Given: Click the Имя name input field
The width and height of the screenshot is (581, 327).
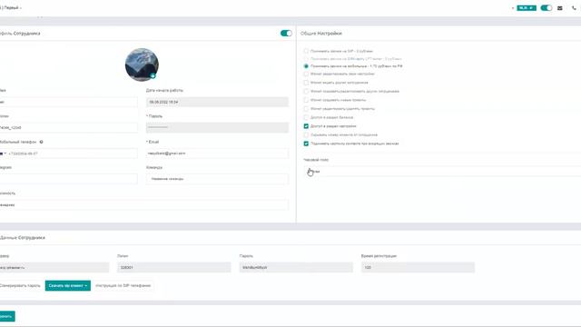Looking at the screenshot, I should (69, 102).
